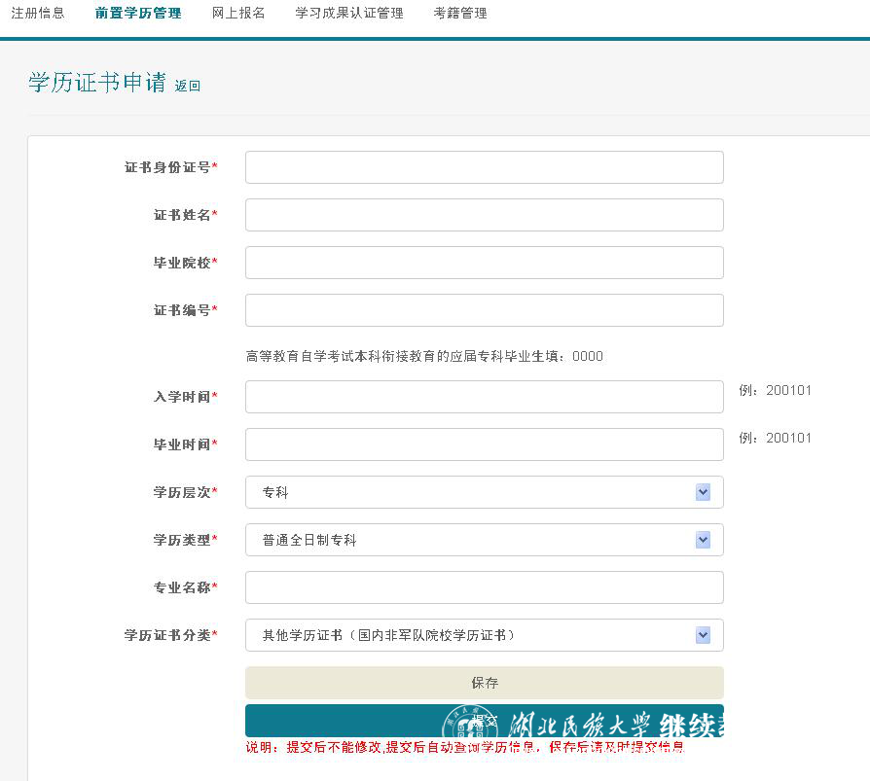Image resolution: width=870 pixels, height=781 pixels.
Task: Open the 网上报名 tab
Action: [x=238, y=14]
